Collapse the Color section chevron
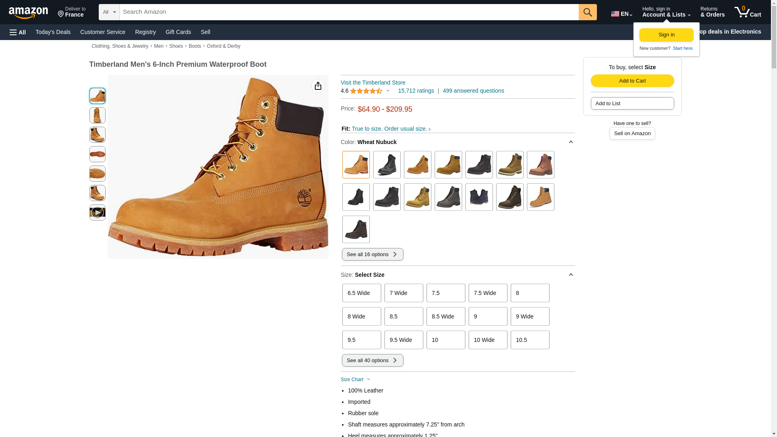This screenshot has width=777, height=437. (571, 142)
